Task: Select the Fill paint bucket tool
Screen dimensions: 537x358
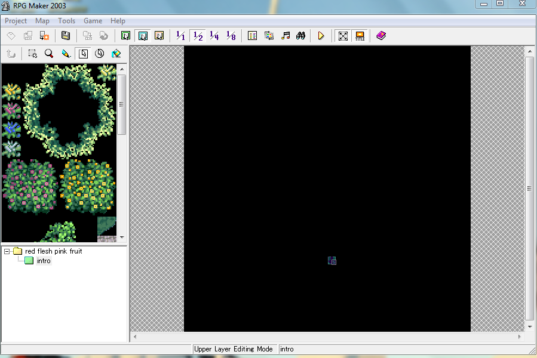Action: pyautogui.click(x=116, y=54)
